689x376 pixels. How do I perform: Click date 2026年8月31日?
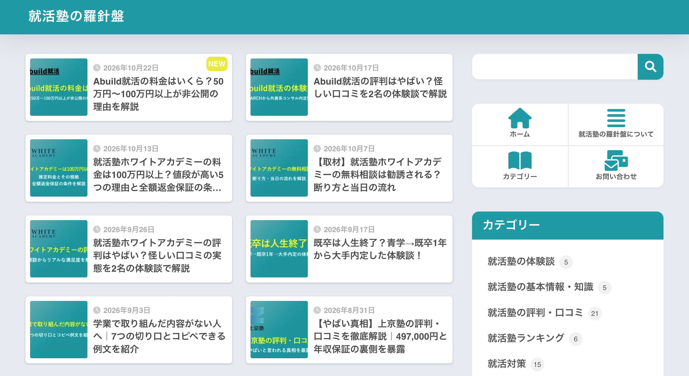349,310
